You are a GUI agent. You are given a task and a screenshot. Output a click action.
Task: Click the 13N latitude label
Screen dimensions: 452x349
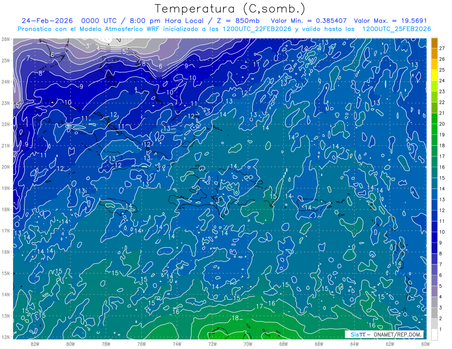tap(6, 316)
